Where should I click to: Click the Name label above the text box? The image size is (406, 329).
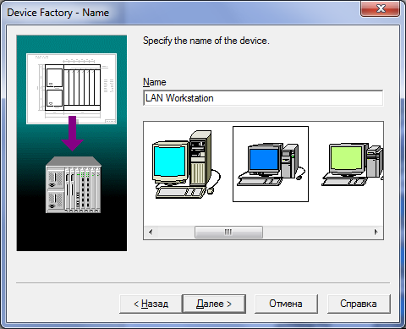155,82
